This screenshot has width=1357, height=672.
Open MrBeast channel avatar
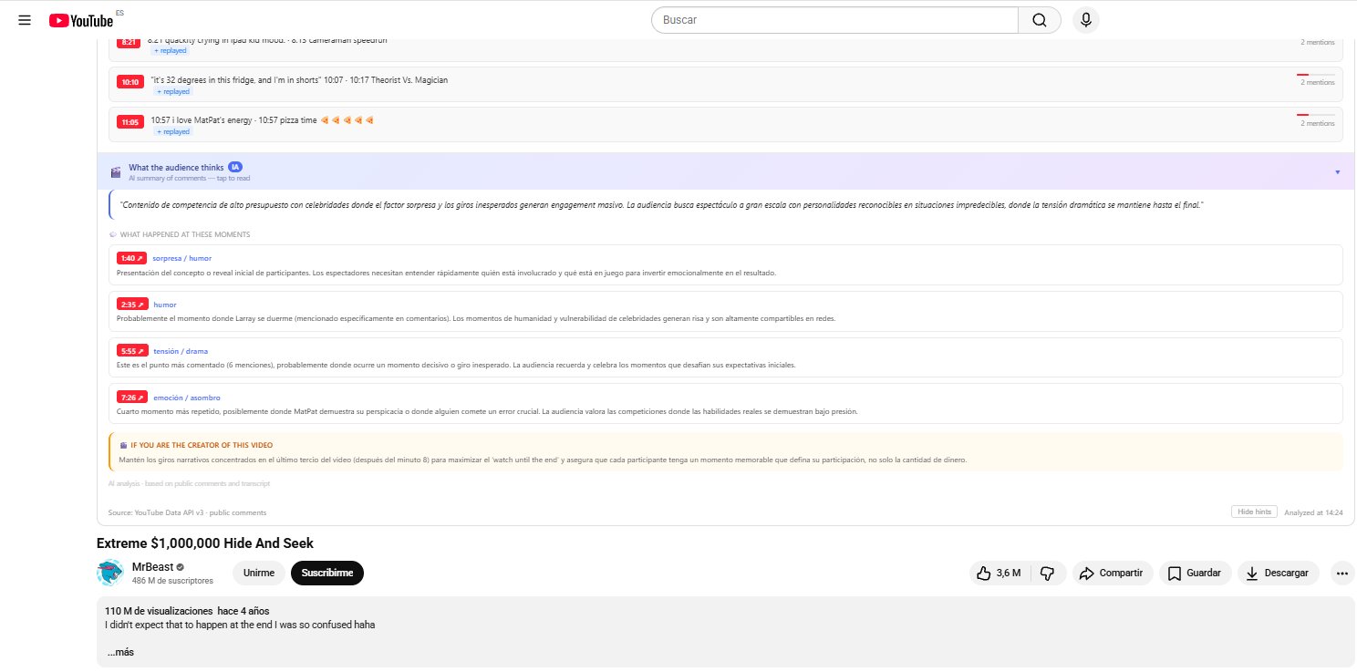pos(110,573)
